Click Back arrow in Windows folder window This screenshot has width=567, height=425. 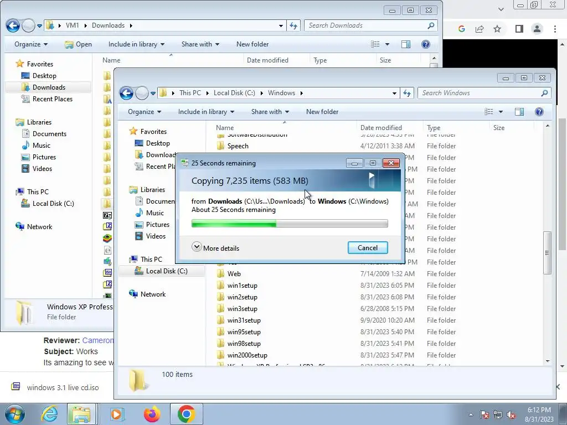[127, 93]
